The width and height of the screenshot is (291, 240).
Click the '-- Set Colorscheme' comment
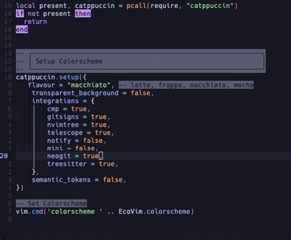point(52,204)
